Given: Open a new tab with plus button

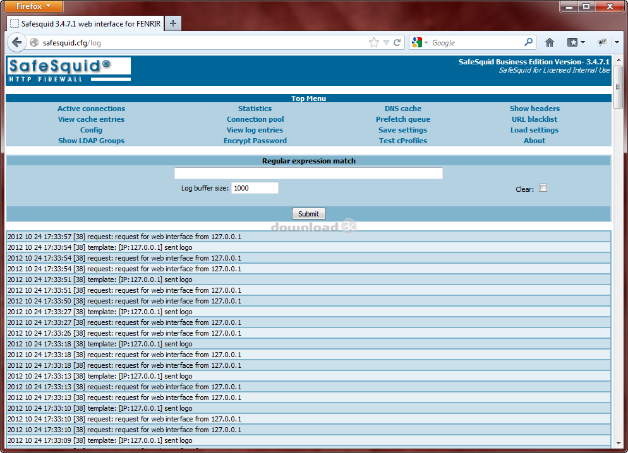Looking at the screenshot, I should click(x=172, y=23).
